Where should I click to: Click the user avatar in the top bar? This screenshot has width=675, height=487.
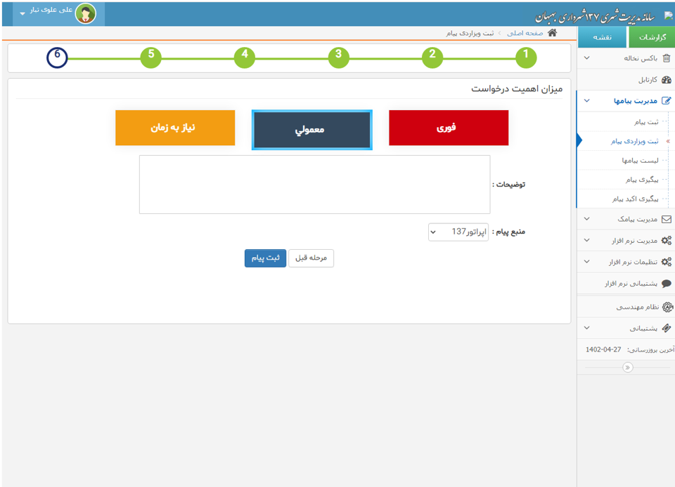click(x=86, y=13)
